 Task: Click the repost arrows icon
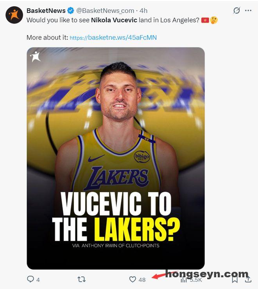[81, 279]
